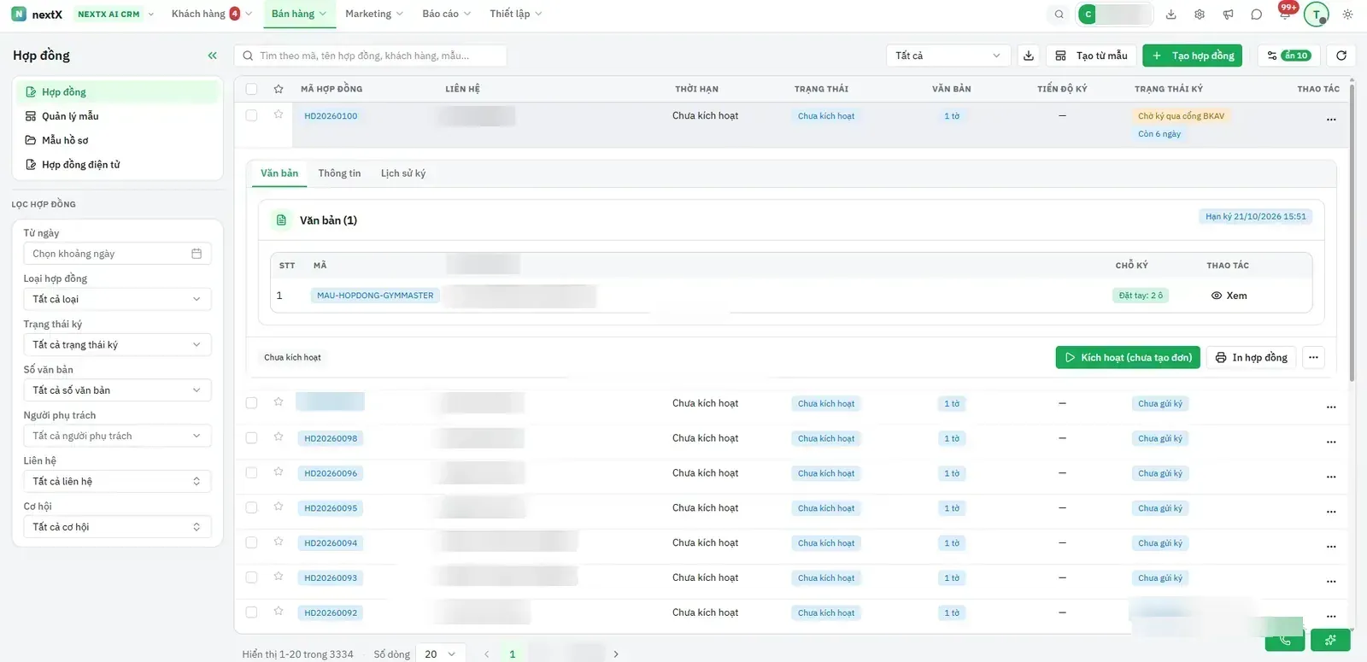1367x662 pixels.
Task: Star contract HD20260098
Action: (278, 437)
